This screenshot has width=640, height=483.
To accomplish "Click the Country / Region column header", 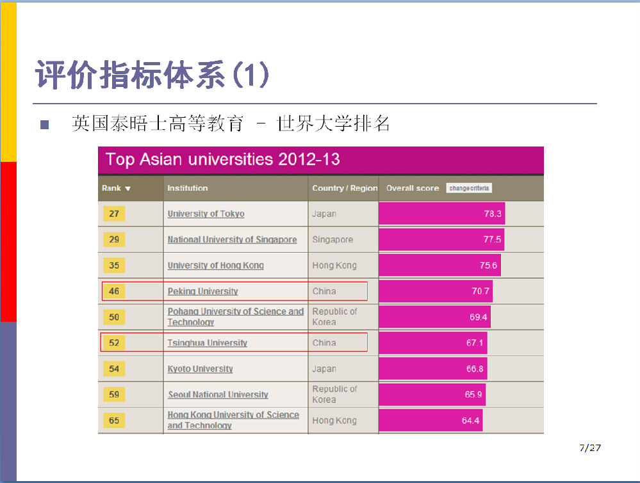I will (x=345, y=188).
